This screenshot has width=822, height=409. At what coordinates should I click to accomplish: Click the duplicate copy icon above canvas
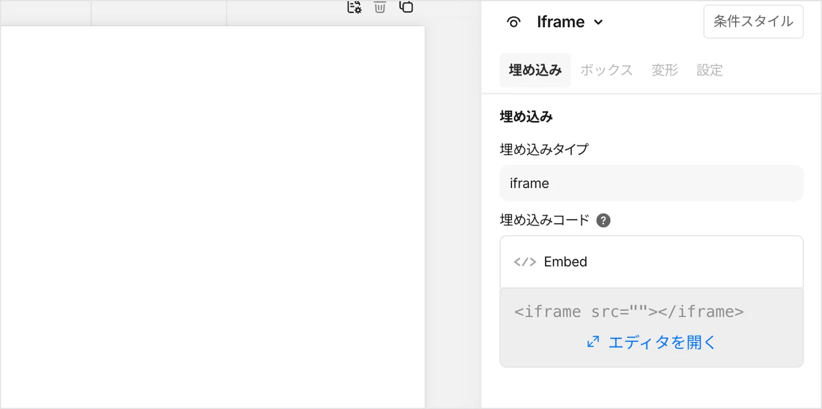[x=406, y=6]
